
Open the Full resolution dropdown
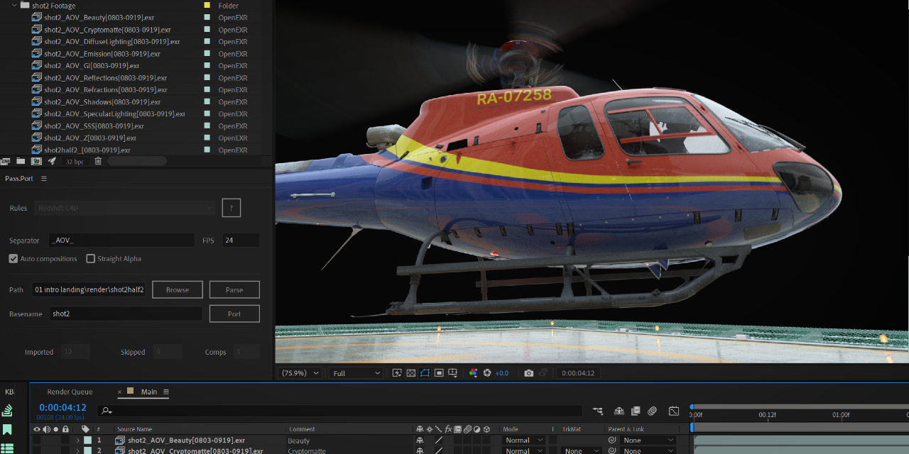357,373
